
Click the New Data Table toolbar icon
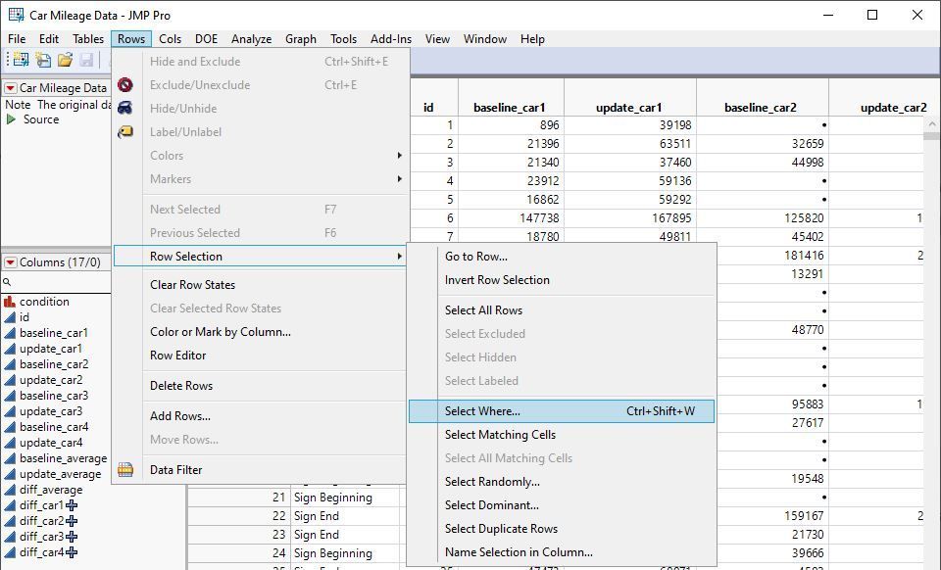point(21,60)
